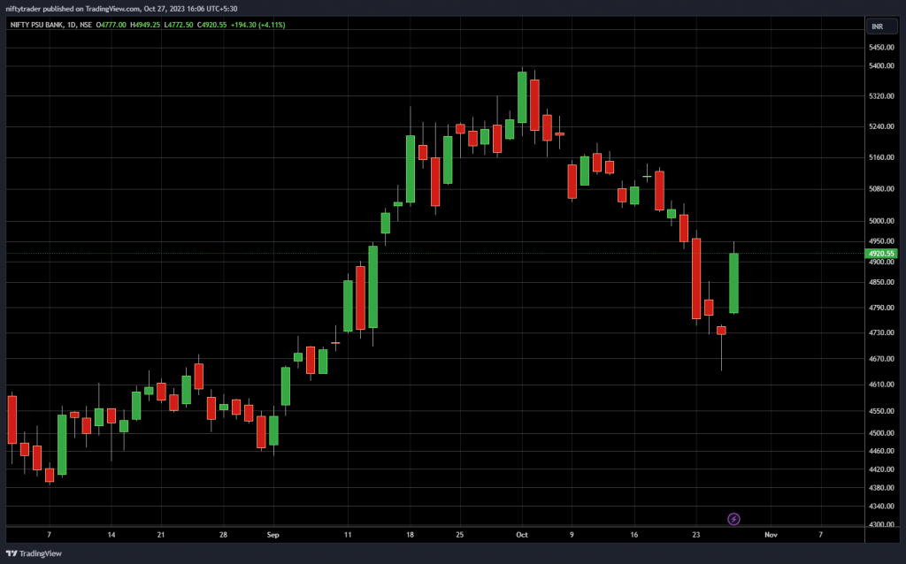Click the open value O4777.00
Image resolution: width=906 pixels, height=564 pixels.
[x=111, y=25]
